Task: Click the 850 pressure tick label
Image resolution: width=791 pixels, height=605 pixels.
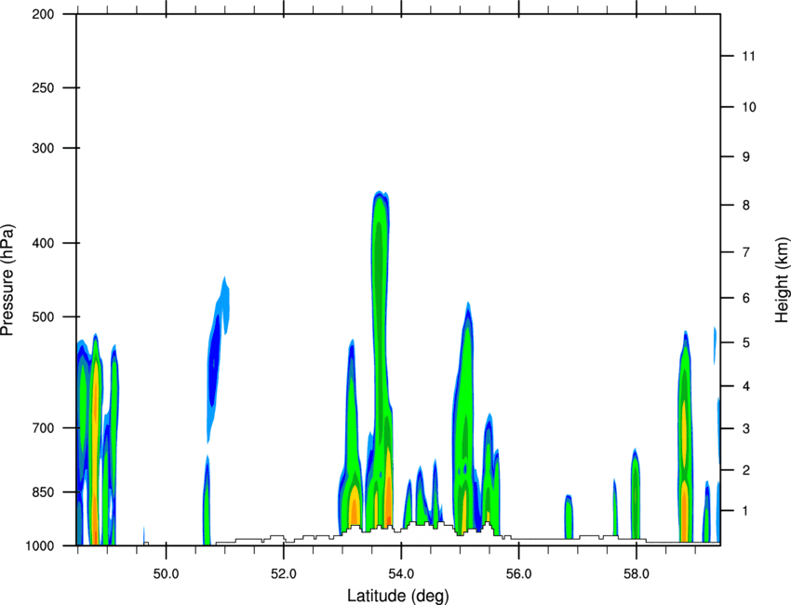Action: (x=43, y=492)
